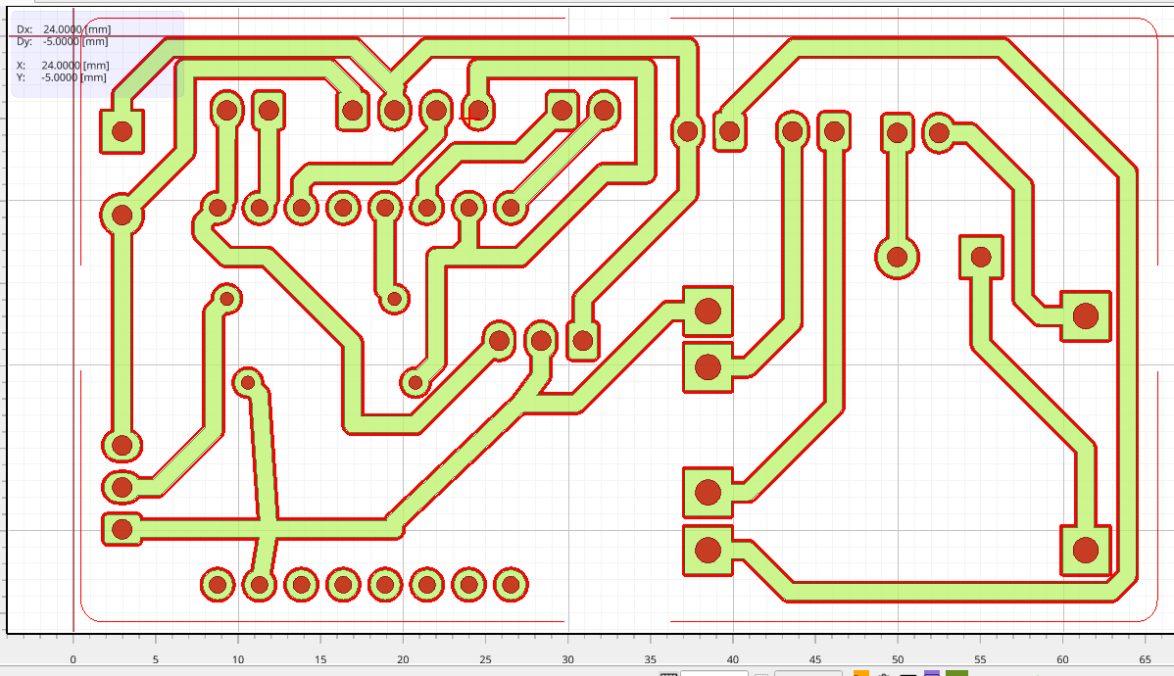This screenshot has width=1174, height=676.
Task: Click the horizontal ruler label "0"
Action: (x=73, y=659)
